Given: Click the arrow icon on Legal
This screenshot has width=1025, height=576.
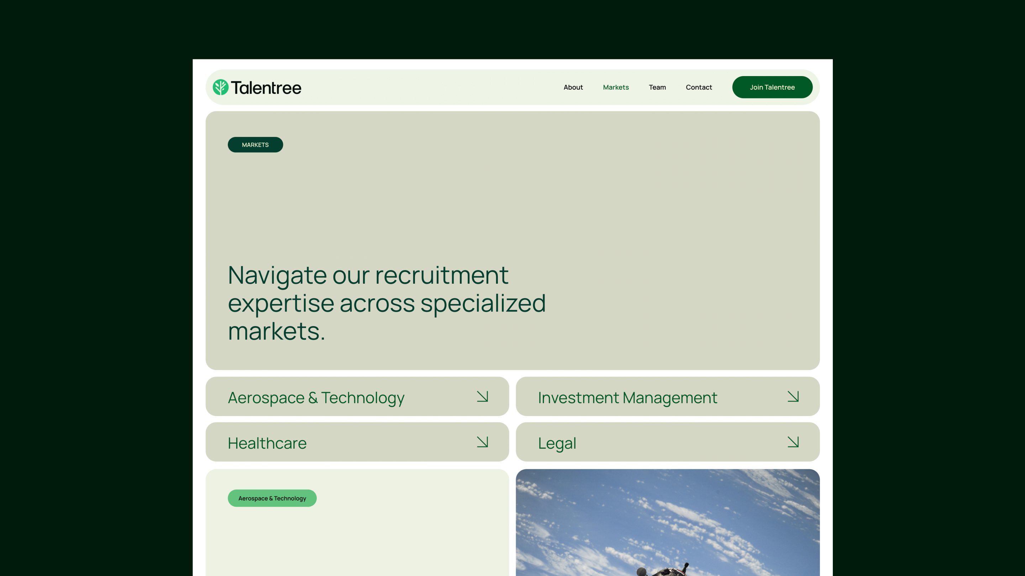Looking at the screenshot, I should [x=793, y=442].
